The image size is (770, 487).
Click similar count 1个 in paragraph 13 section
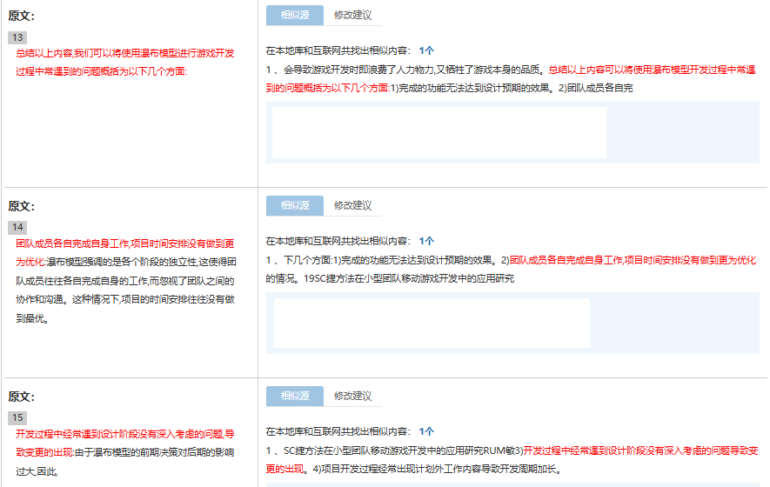click(425, 50)
